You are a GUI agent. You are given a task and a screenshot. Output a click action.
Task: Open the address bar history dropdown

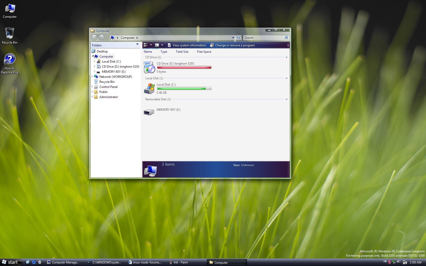pos(233,37)
